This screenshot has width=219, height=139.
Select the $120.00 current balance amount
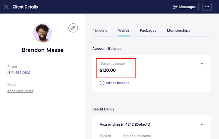tap(108, 70)
